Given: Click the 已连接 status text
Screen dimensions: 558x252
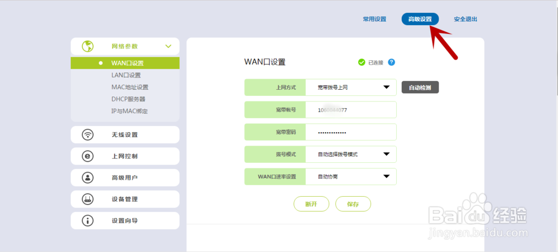Looking at the screenshot, I should tap(376, 62).
